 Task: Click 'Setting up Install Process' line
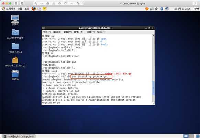(x=59, y=94)
